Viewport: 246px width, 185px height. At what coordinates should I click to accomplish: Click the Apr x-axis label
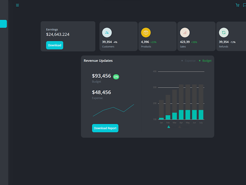coord(181,122)
